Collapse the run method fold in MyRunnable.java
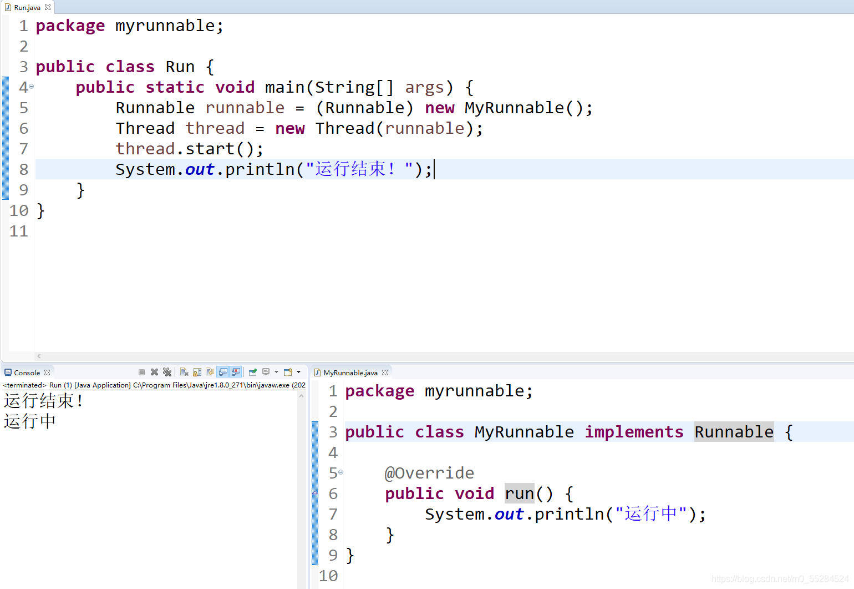 341,472
